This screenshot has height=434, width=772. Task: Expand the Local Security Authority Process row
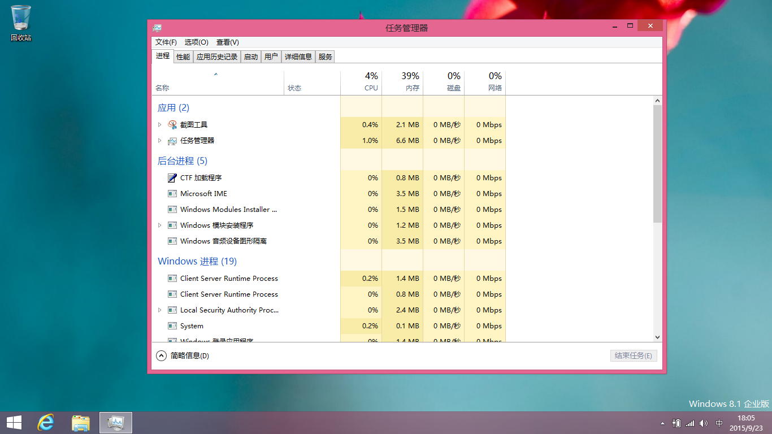coord(160,310)
